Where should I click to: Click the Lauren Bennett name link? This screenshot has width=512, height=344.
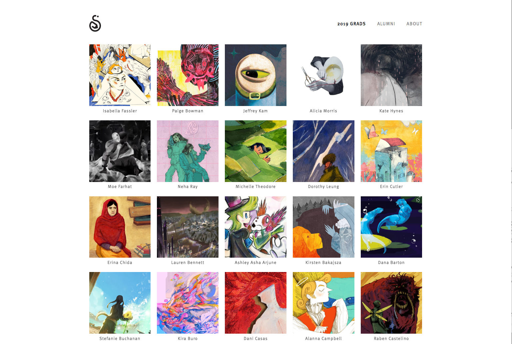(188, 263)
